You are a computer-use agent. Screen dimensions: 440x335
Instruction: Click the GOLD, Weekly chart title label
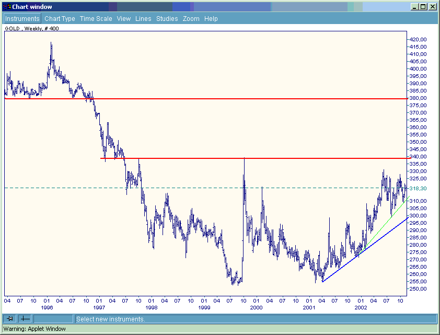tap(31, 29)
